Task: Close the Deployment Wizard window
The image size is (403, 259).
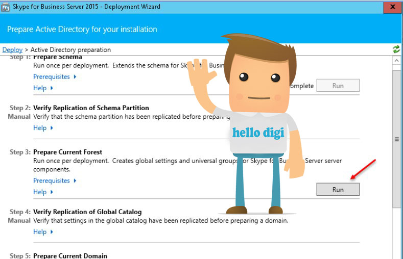Action: coord(392,7)
